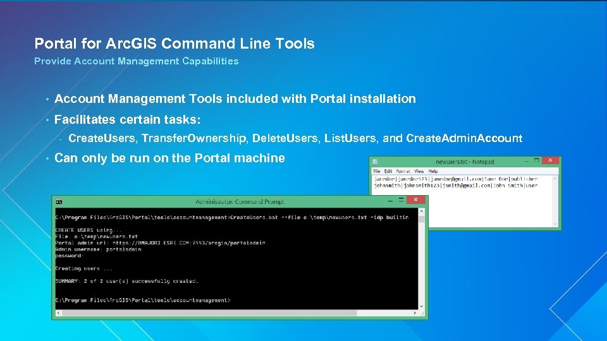Click the 'newusers.txt - Notepad' title text
The image size is (607, 341).
(465, 162)
